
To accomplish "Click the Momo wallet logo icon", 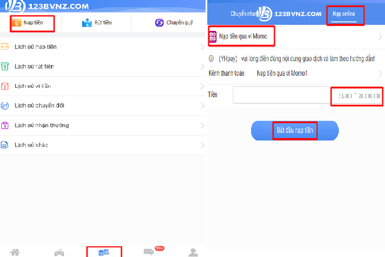I will [x=213, y=37].
